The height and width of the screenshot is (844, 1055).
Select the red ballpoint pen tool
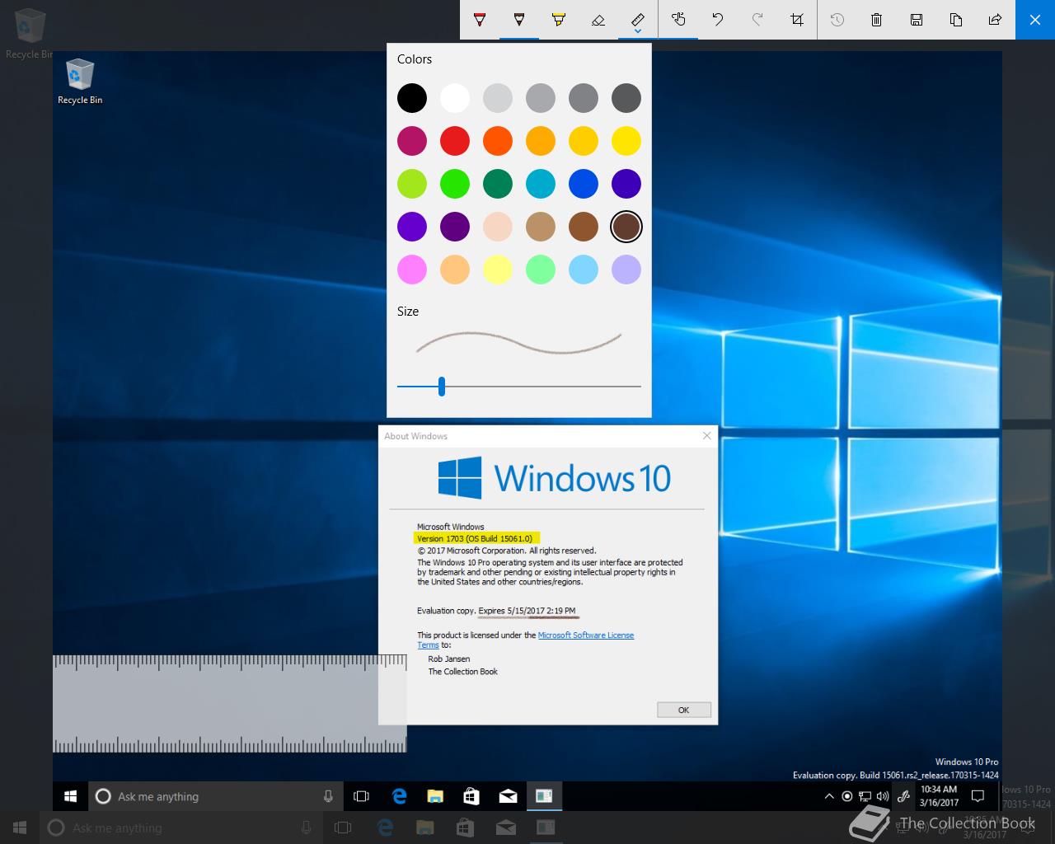[x=480, y=20]
